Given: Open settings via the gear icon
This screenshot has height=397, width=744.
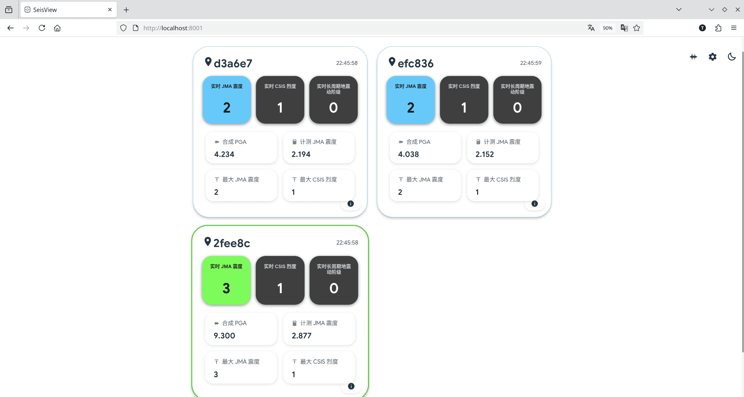Looking at the screenshot, I should (x=713, y=57).
